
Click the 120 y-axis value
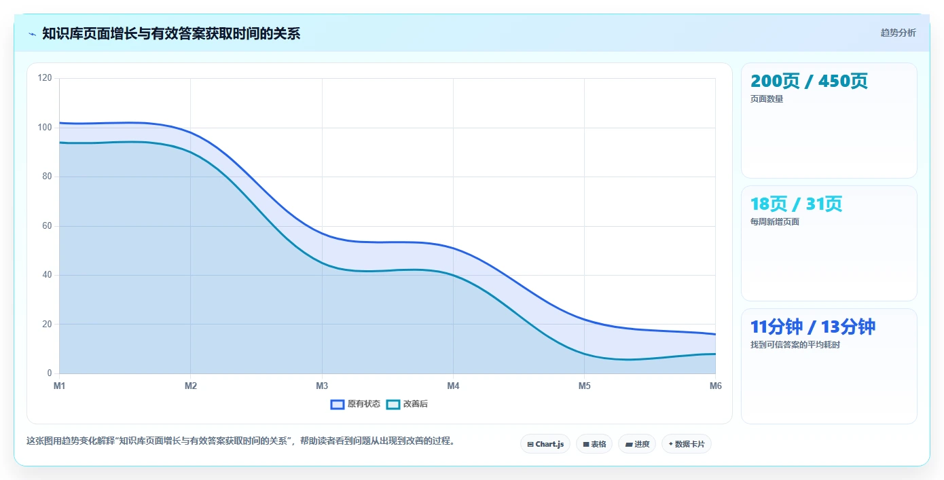click(x=46, y=78)
